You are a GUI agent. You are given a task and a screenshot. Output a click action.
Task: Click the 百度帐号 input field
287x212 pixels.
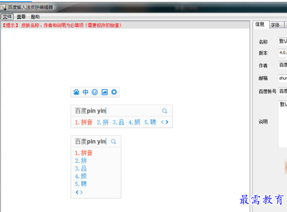point(283,91)
